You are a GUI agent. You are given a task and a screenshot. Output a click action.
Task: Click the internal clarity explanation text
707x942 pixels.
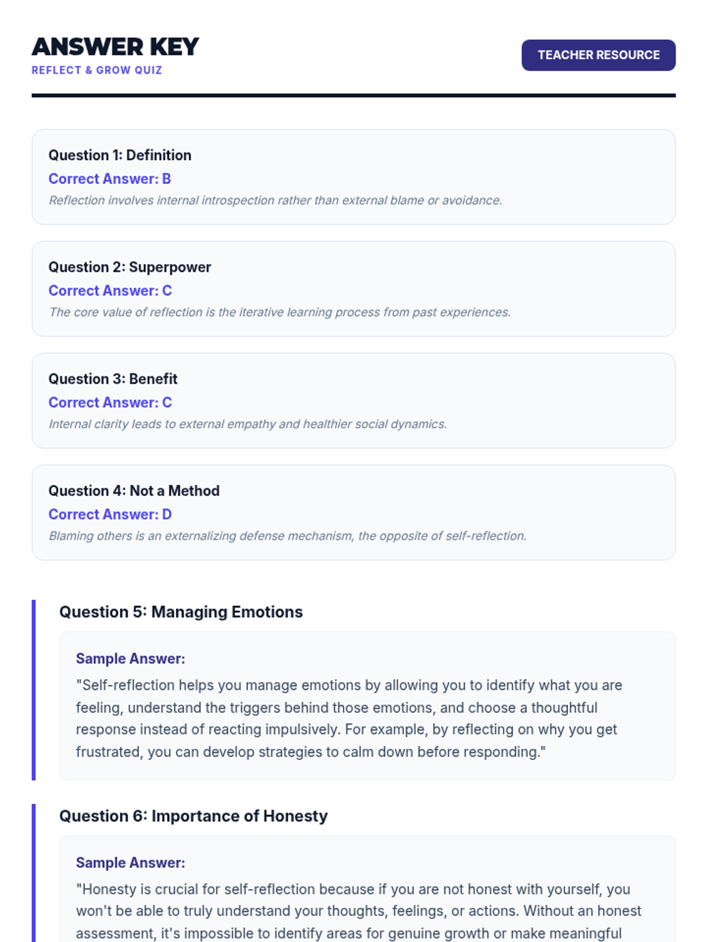pyautogui.click(x=247, y=424)
